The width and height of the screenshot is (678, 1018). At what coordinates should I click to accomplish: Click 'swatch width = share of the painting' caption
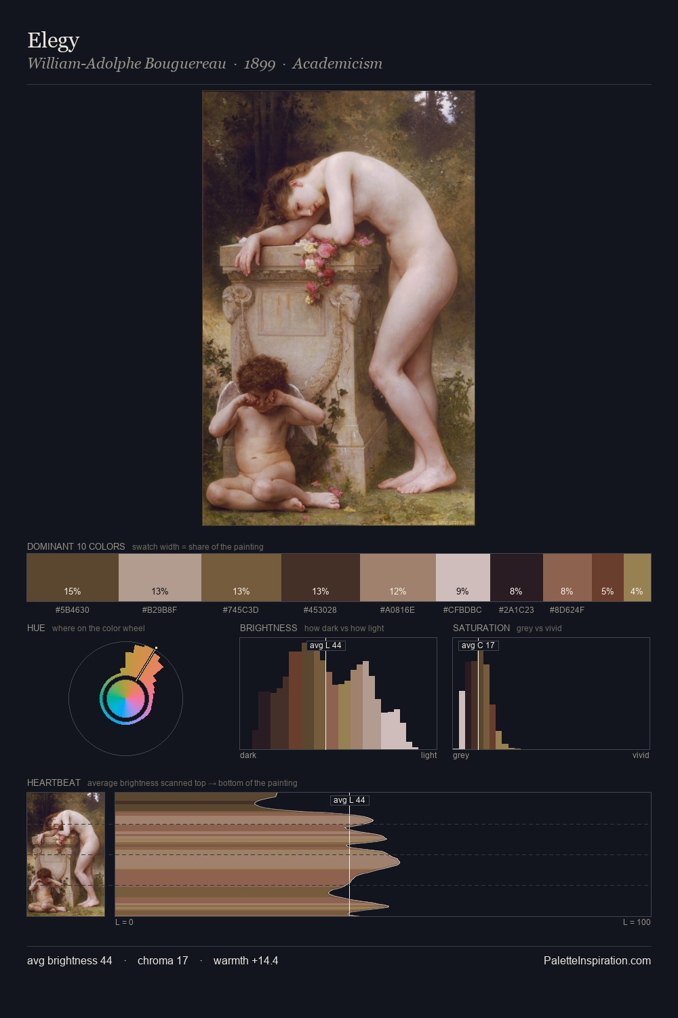(198, 547)
